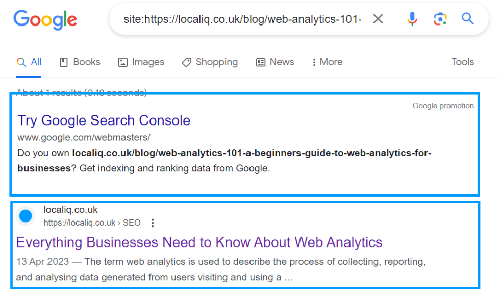Viewport: 500px width, 294px height.
Task: Open the Tools options
Action: (462, 62)
